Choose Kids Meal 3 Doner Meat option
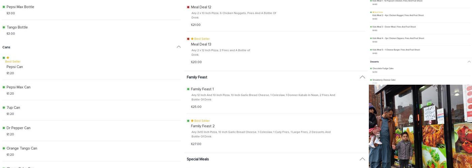 [x=394, y=27]
